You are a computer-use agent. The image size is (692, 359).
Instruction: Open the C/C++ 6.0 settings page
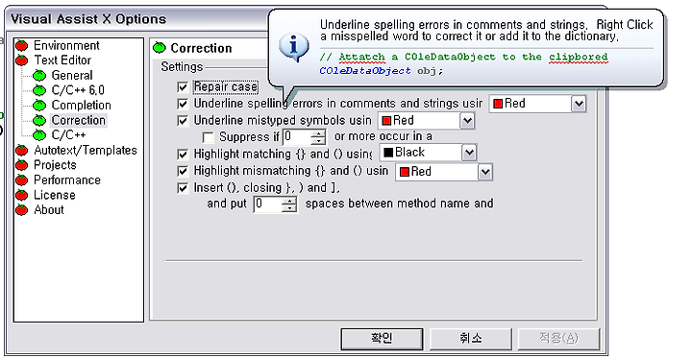[78, 90]
